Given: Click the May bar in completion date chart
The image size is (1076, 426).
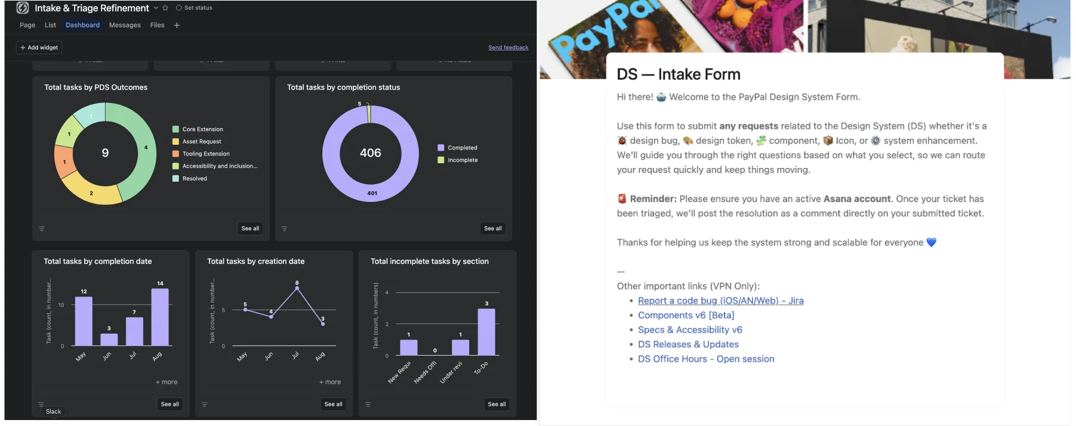Looking at the screenshot, I should [x=84, y=321].
